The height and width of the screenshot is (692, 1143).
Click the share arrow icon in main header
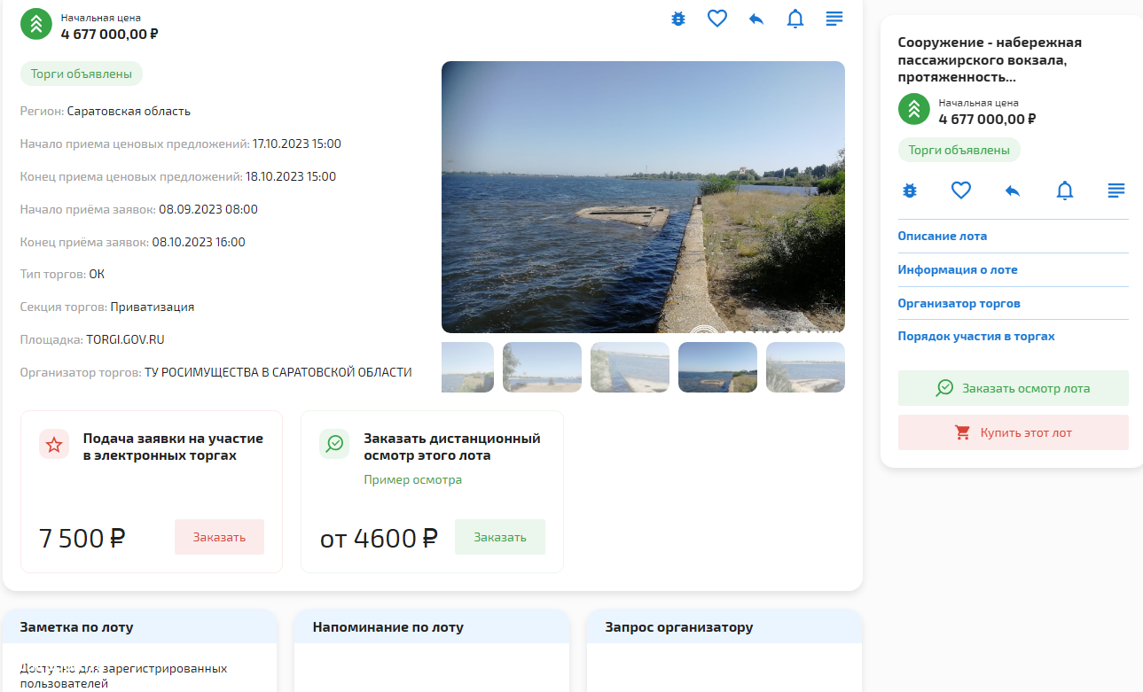(x=756, y=19)
